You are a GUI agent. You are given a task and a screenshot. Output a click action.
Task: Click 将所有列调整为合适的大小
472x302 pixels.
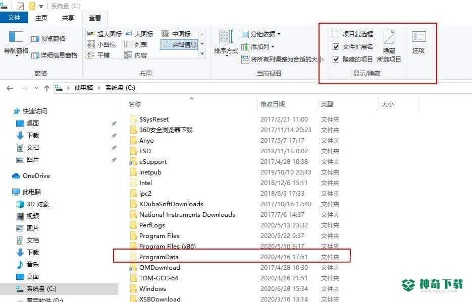(282, 59)
